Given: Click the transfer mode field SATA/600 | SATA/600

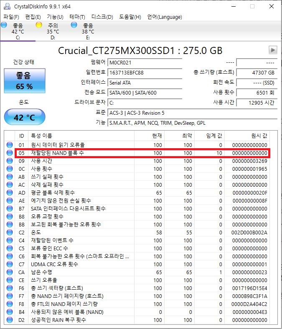Looking at the screenshot, I should point(145,93).
